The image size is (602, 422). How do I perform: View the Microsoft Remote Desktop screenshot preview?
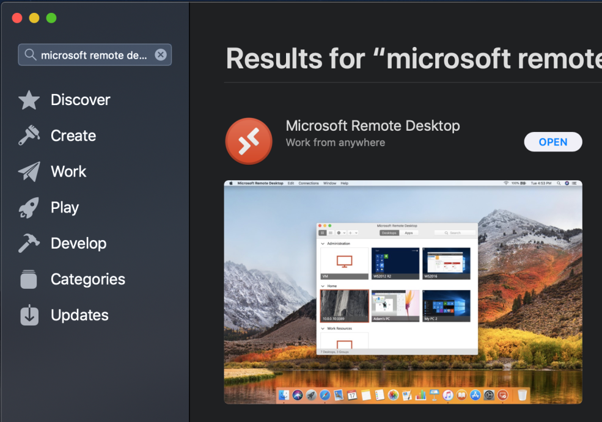[x=403, y=292]
